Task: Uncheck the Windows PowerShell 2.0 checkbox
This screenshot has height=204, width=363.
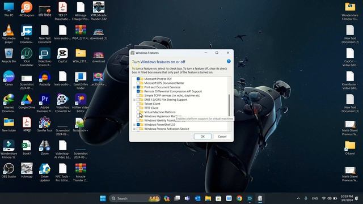Action: point(138,125)
